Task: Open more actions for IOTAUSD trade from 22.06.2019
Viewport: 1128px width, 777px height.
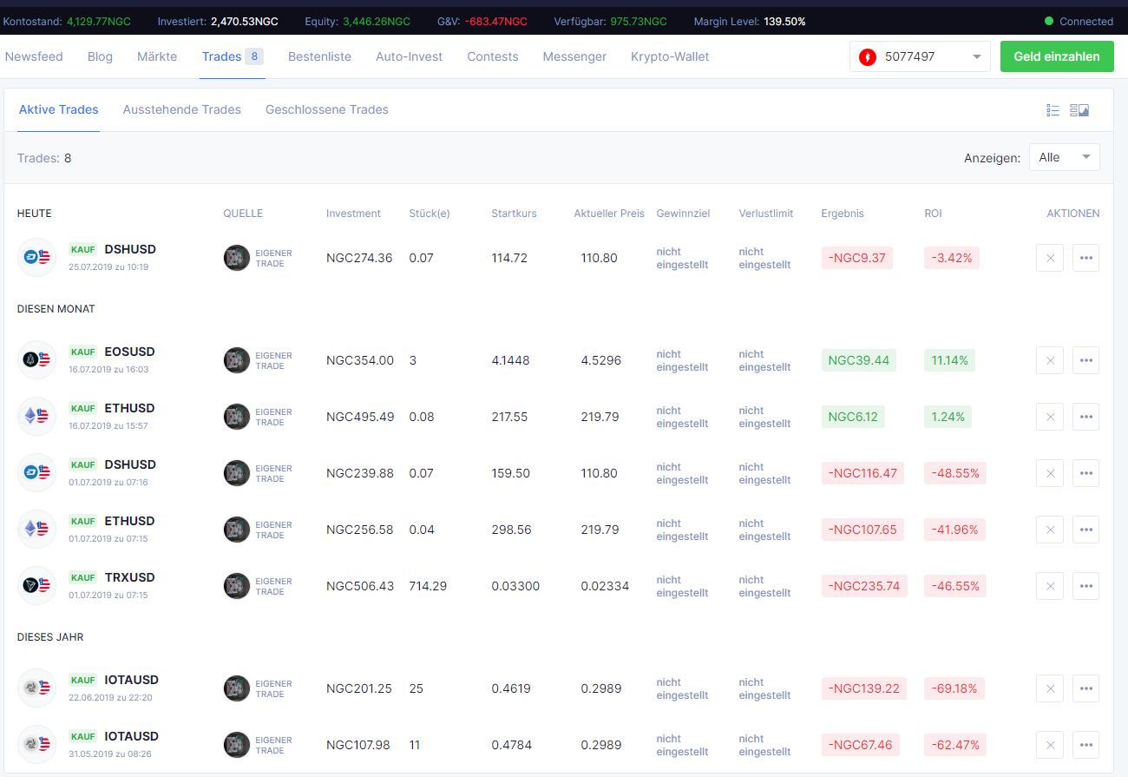Action: (x=1085, y=688)
